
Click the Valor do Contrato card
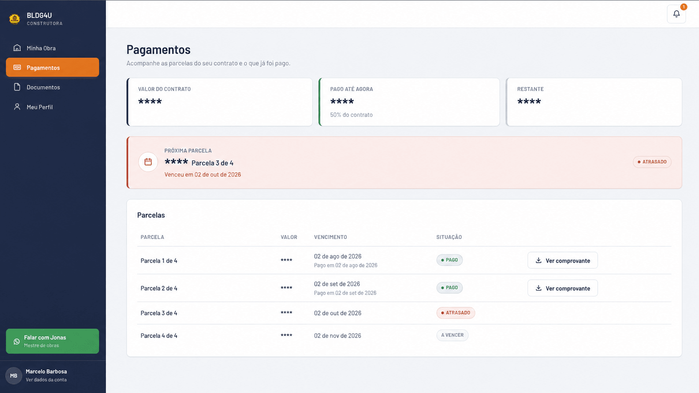(219, 102)
